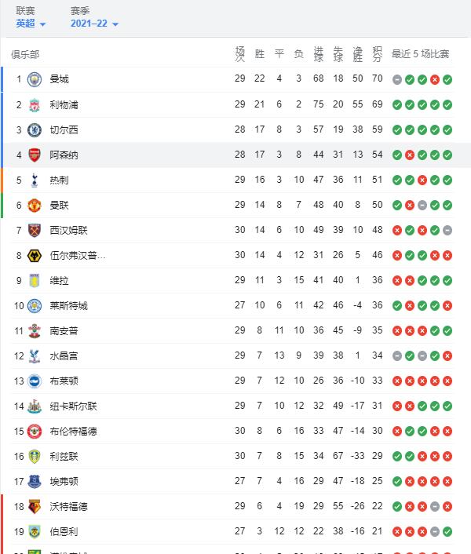Click the Arsenal club crest
This screenshot has height=554, width=471.
click(x=35, y=155)
